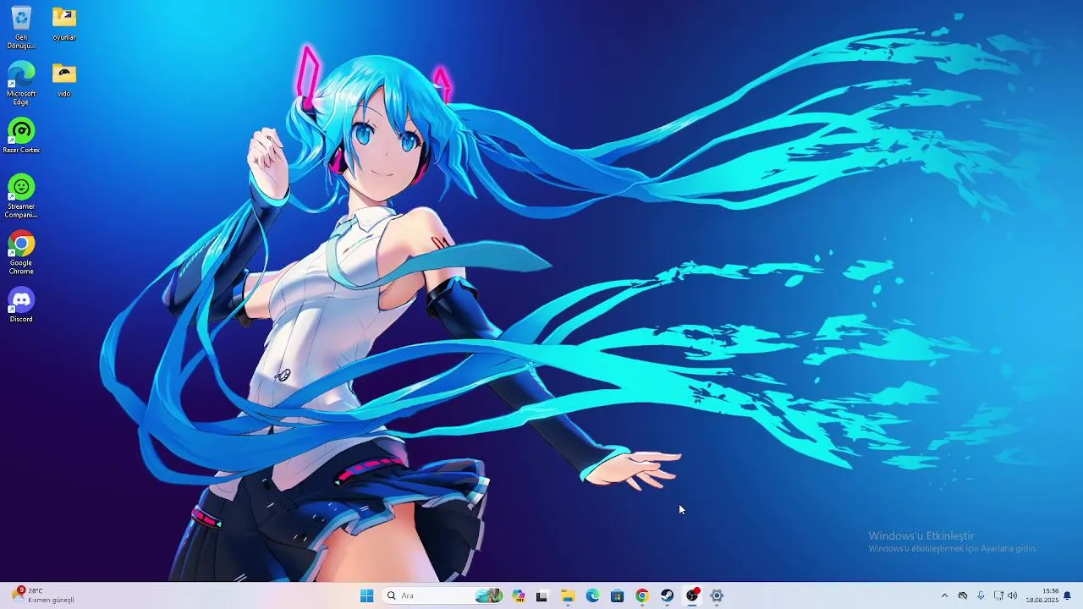This screenshot has width=1083, height=609.
Task: Open Task View from the taskbar
Action: coord(542,595)
